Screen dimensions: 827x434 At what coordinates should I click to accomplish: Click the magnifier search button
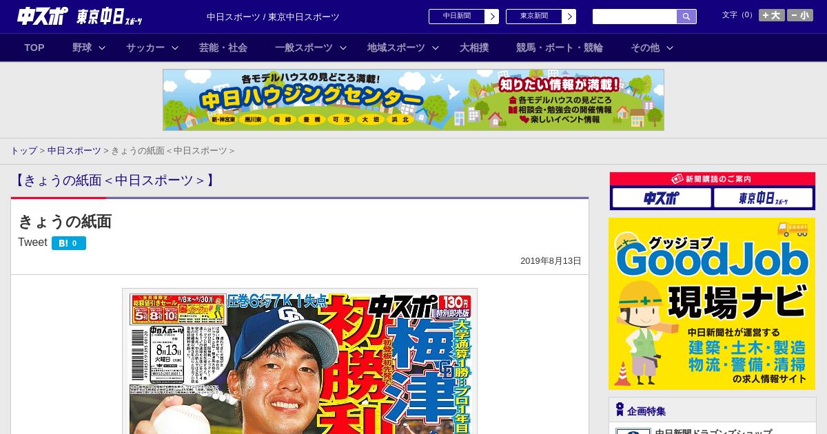click(x=686, y=17)
